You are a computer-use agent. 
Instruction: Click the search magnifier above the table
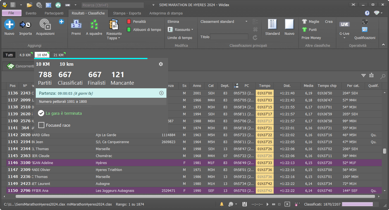(x=383, y=76)
